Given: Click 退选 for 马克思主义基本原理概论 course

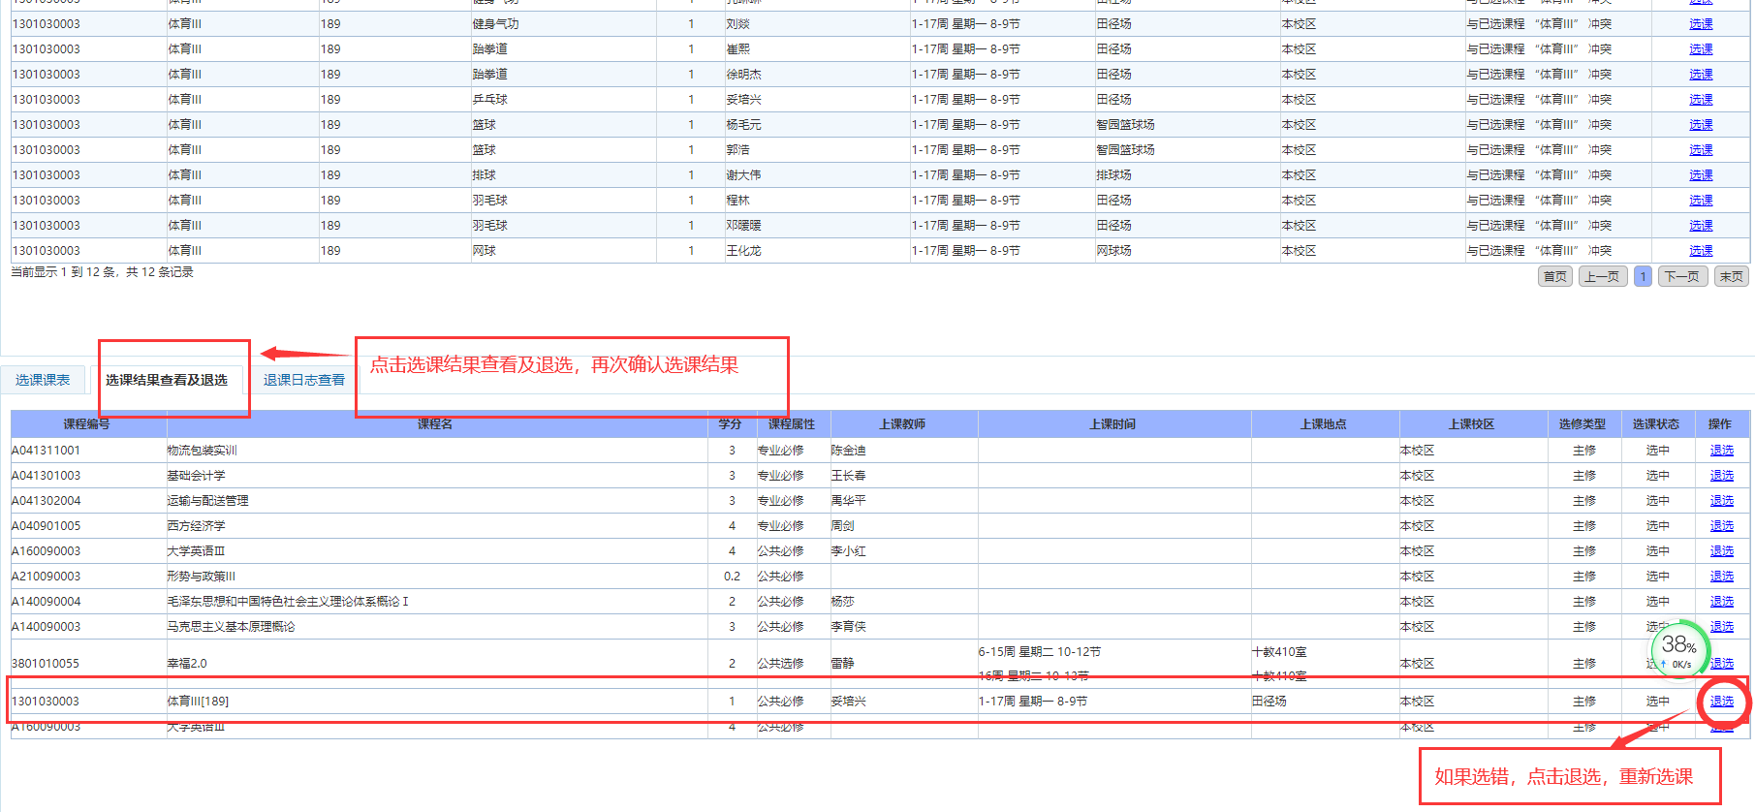Looking at the screenshot, I should (1722, 627).
